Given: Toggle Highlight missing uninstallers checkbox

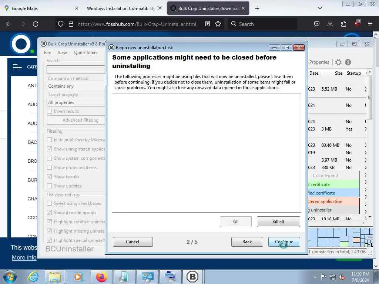Looking at the screenshot, I should click(50, 231).
